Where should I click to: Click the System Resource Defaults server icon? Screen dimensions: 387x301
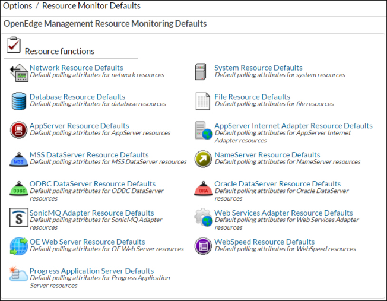point(201,72)
